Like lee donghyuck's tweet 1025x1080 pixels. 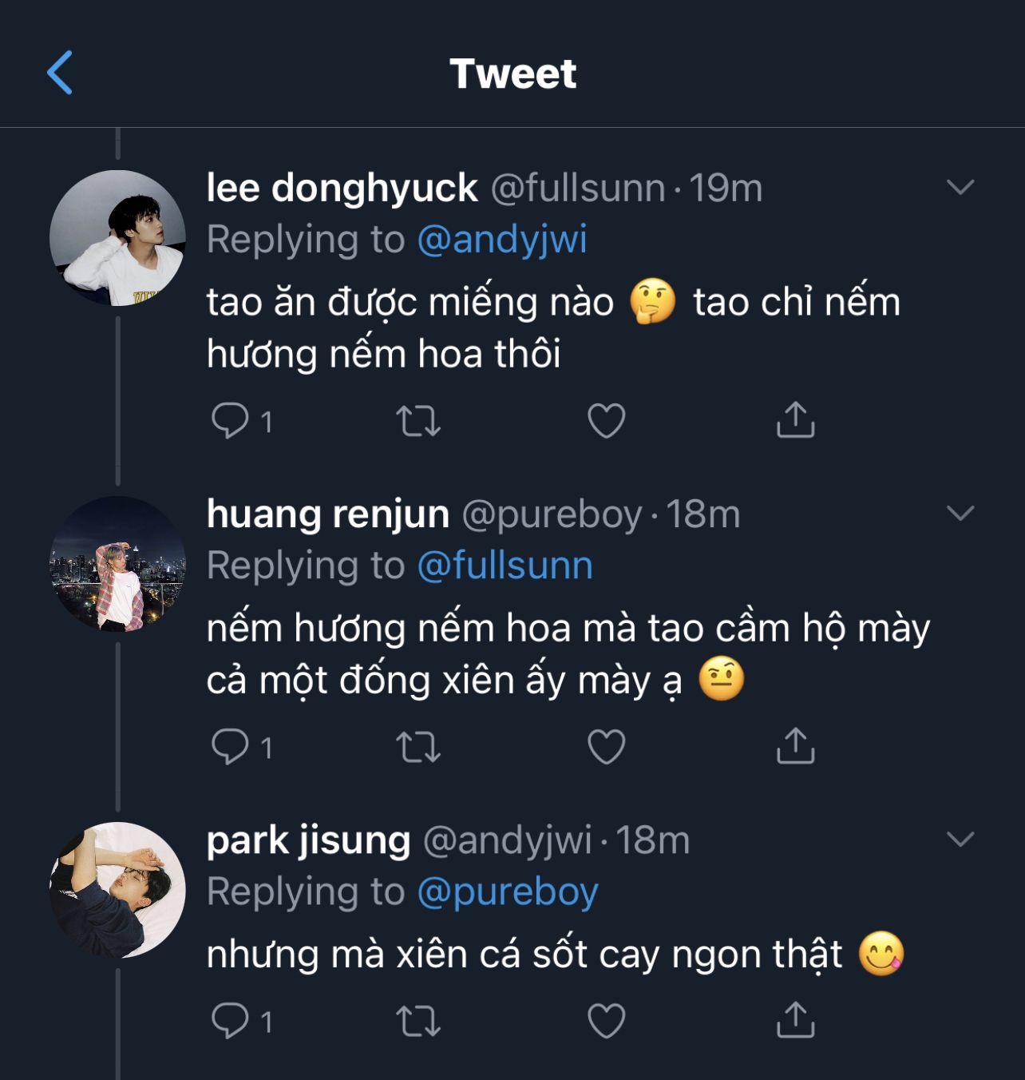coord(606,420)
